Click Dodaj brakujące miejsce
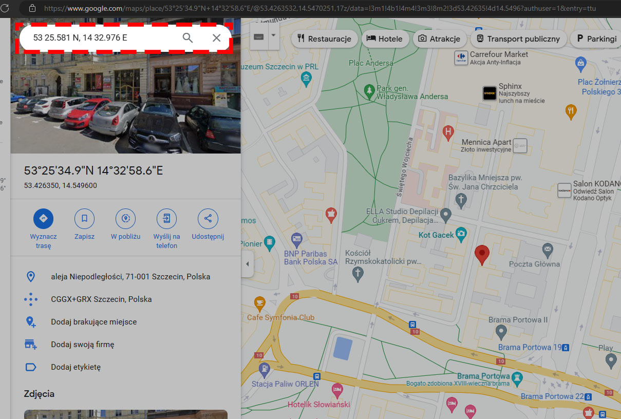 click(126, 322)
